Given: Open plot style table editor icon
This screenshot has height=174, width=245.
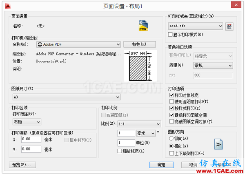Looking at the screenshot, I should (229, 26).
